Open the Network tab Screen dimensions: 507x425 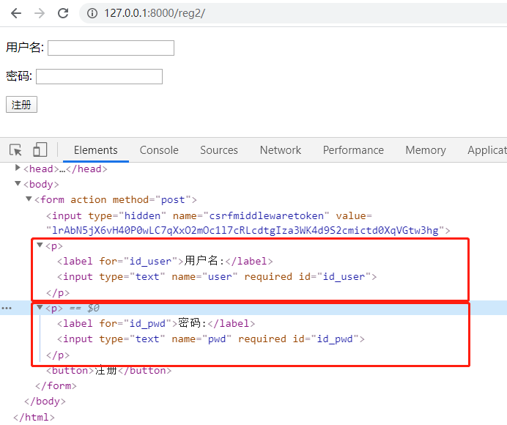pyautogui.click(x=281, y=150)
